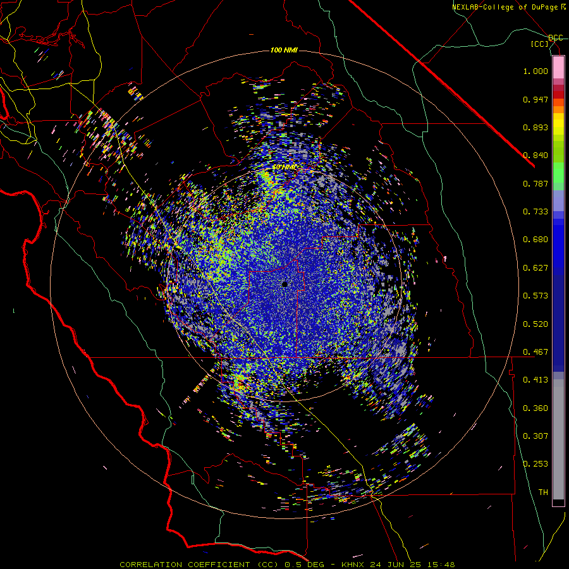The height and width of the screenshot is (569, 569).
Task: Select the 0.253 legend value
Action: pos(535,464)
